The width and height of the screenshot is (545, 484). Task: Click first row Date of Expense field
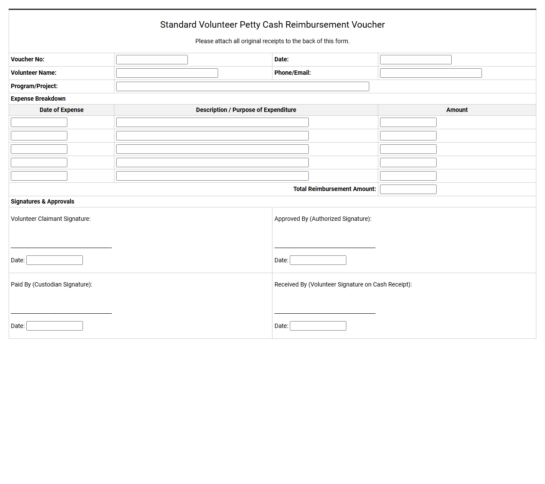tap(39, 122)
